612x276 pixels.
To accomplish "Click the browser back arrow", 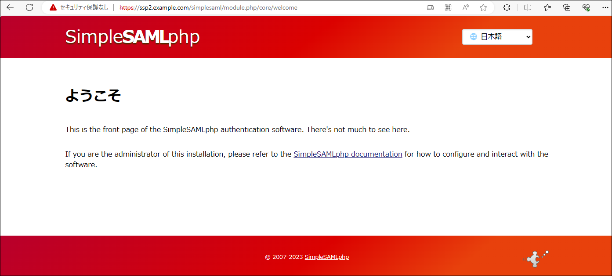I will [x=10, y=7].
